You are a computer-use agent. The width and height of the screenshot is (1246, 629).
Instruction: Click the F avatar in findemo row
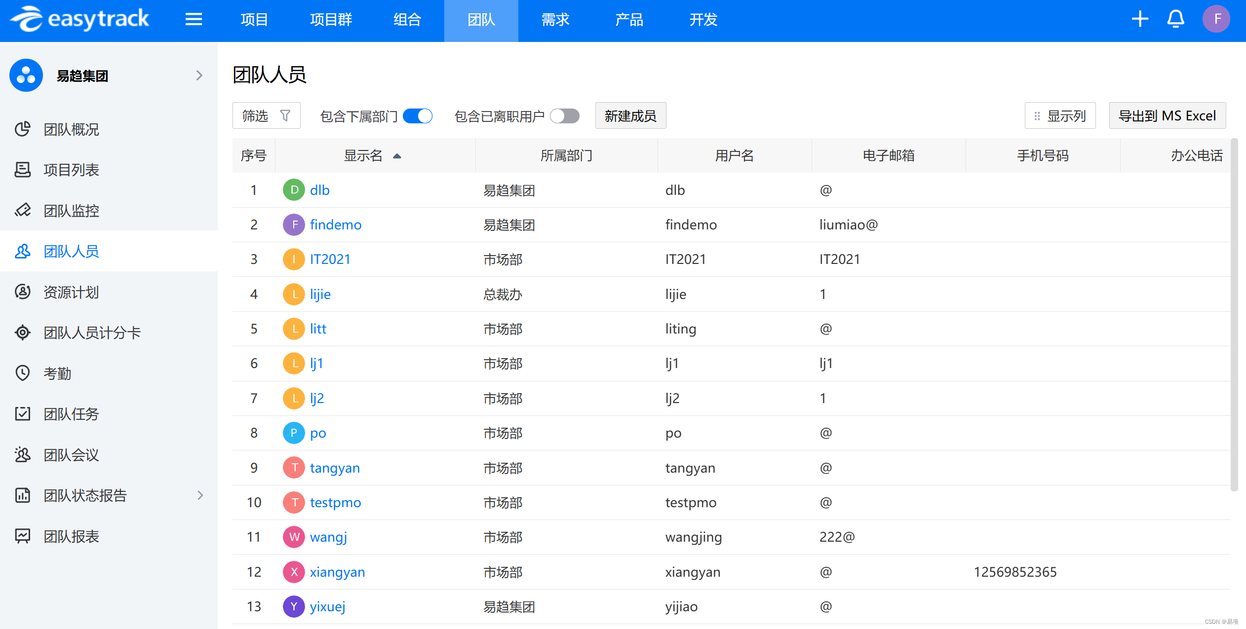(x=294, y=224)
